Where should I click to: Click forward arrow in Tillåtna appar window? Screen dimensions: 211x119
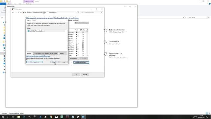[x=16, y=13]
